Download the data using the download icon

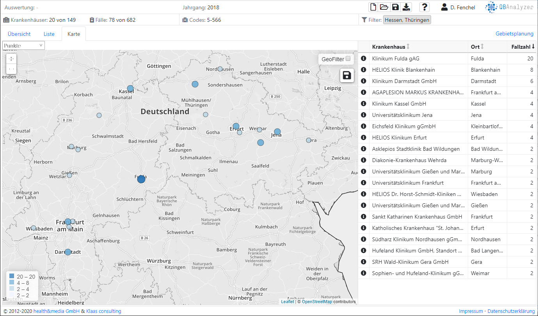(406, 7)
